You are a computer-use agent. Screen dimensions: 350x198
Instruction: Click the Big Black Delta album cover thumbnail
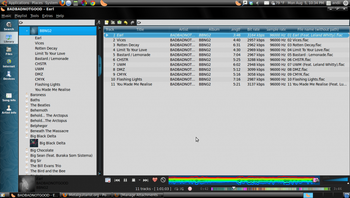[34, 143]
